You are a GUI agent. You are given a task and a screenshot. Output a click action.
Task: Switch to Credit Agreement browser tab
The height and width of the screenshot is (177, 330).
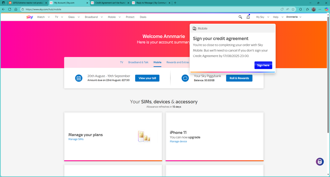pos(110,3)
